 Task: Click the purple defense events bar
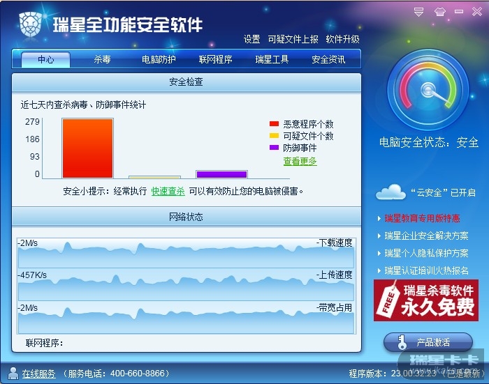221,174
